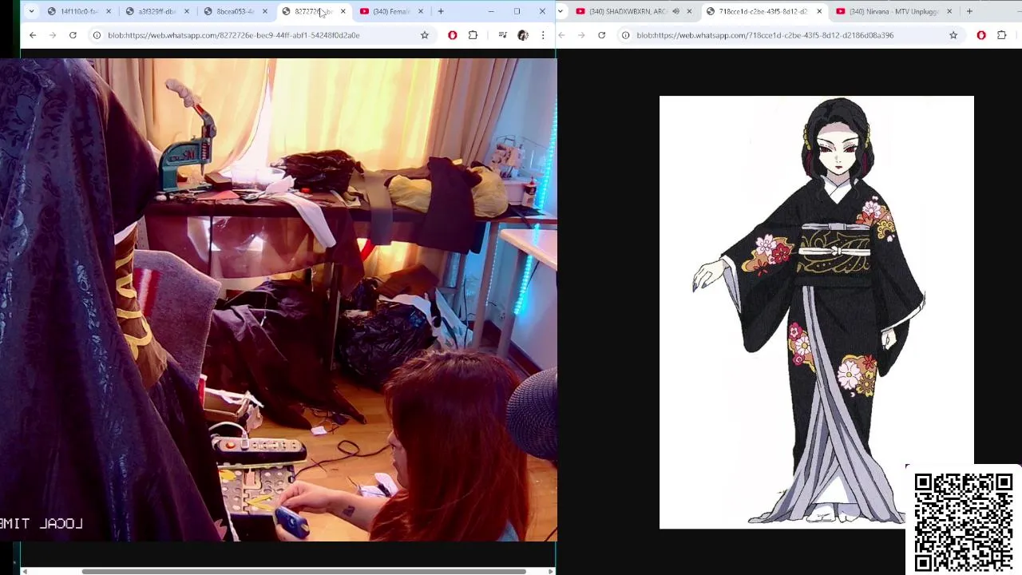Go forward in the right browser window
1022x575 pixels.
click(581, 35)
